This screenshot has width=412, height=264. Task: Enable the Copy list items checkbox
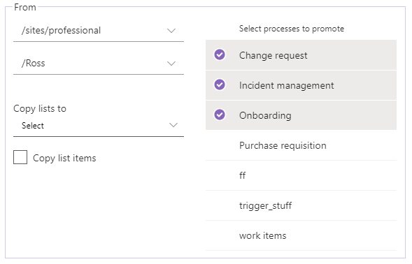coord(20,157)
